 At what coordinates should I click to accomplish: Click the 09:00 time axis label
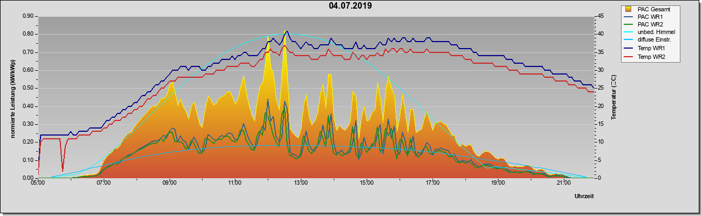[169, 184]
